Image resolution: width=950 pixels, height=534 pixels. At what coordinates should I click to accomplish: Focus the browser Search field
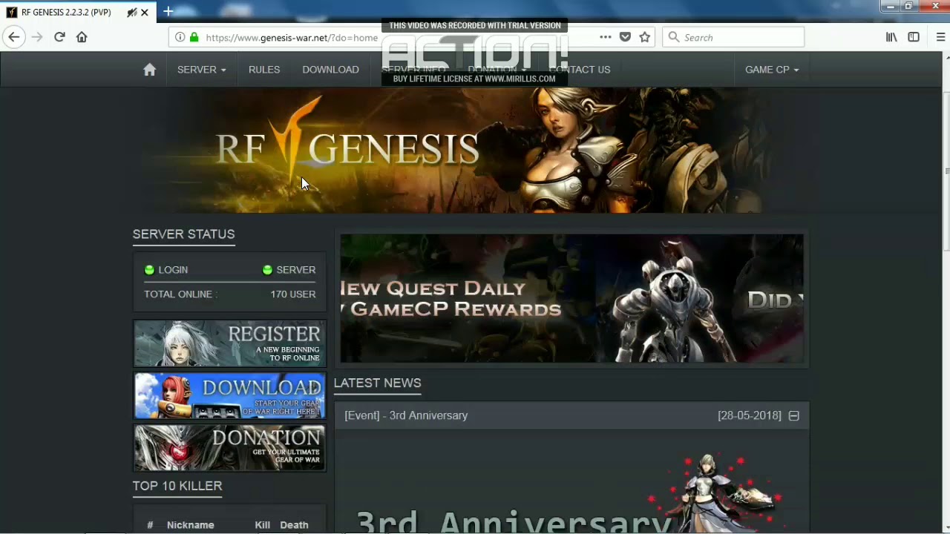(x=733, y=37)
